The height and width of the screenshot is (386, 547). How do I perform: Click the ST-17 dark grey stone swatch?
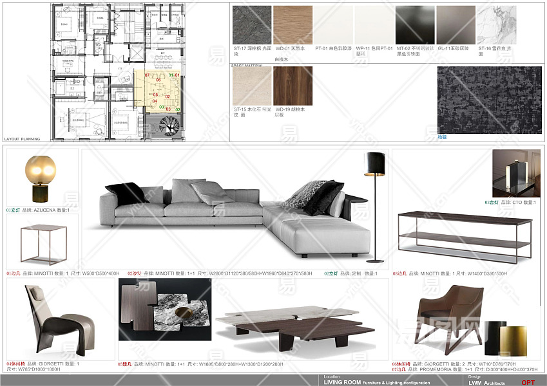pos(252,25)
